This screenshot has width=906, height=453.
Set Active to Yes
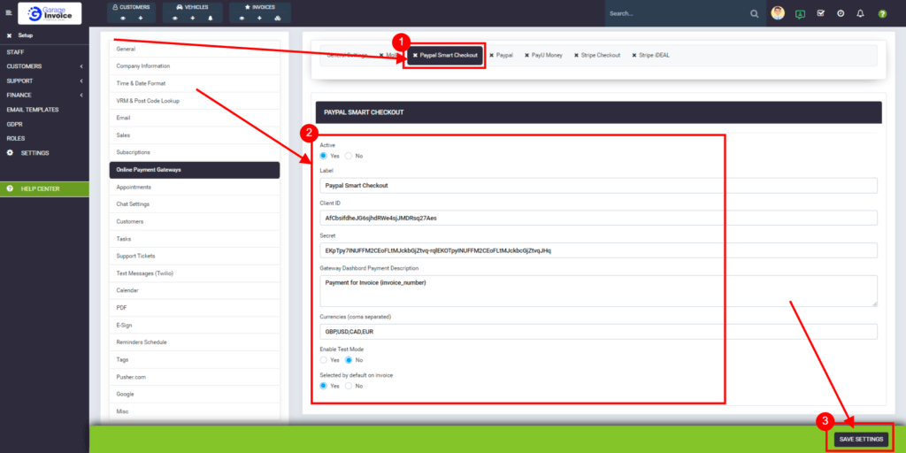tap(324, 156)
